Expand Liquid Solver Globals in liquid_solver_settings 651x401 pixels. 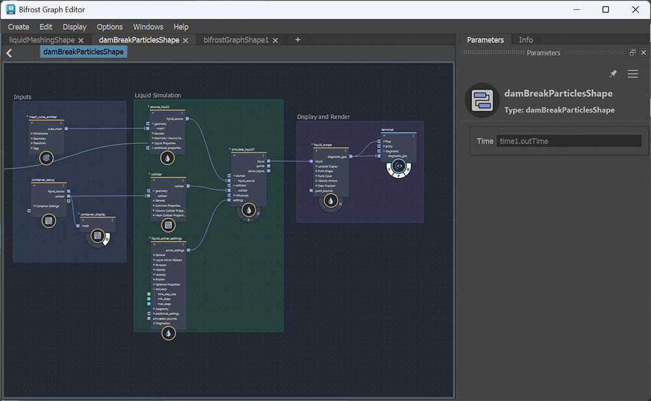click(x=154, y=260)
